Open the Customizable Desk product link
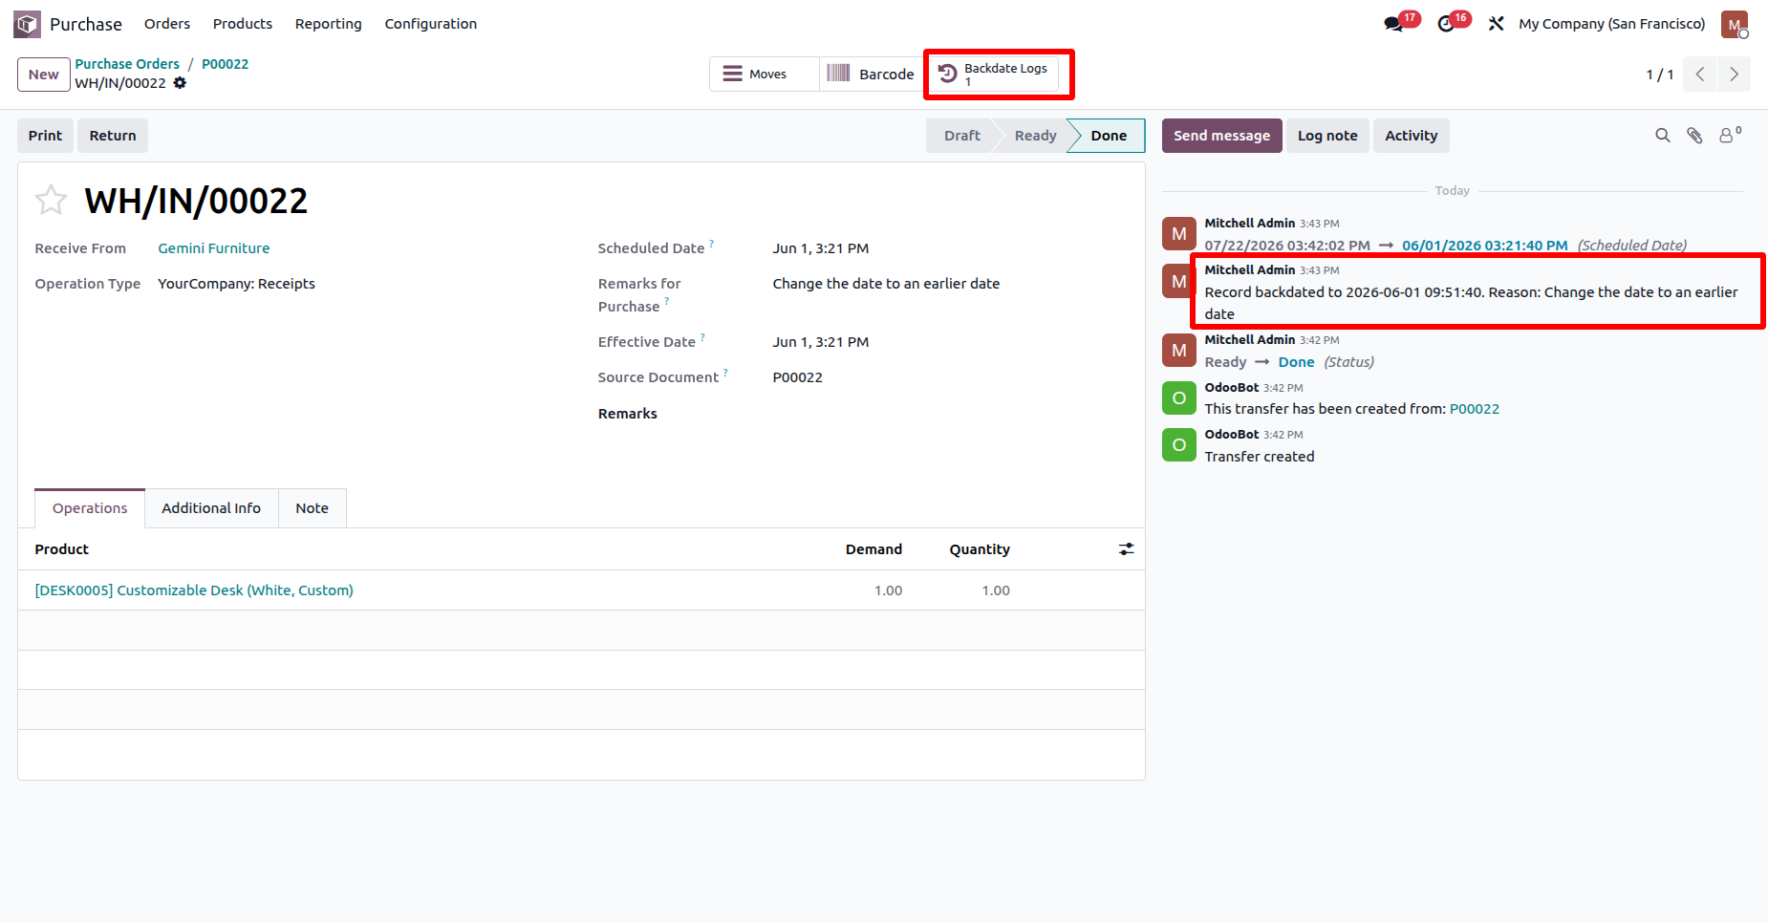Image resolution: width=1768 pixels, height=923 pixels. click(x=194, y=590)
